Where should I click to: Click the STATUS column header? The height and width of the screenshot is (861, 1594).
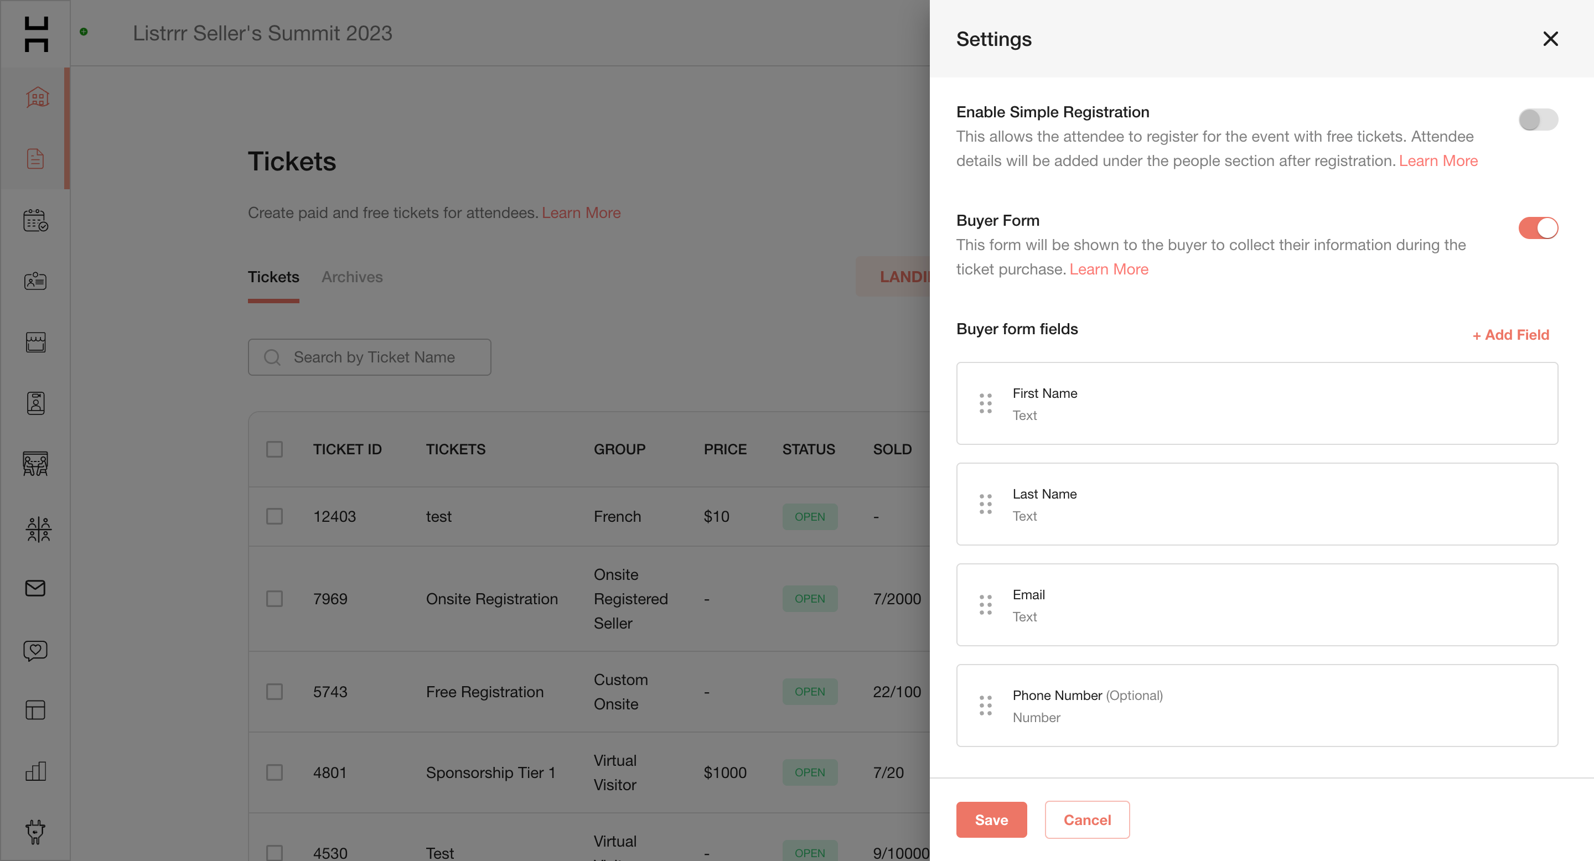pos(808,449)
